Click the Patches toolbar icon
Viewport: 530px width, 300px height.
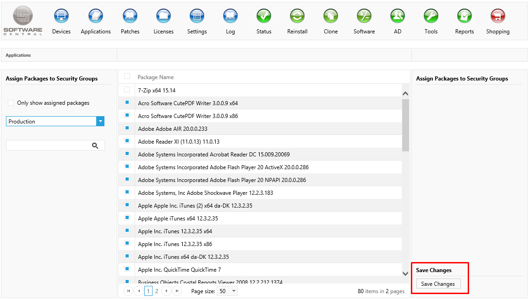(x=130, y=16)
